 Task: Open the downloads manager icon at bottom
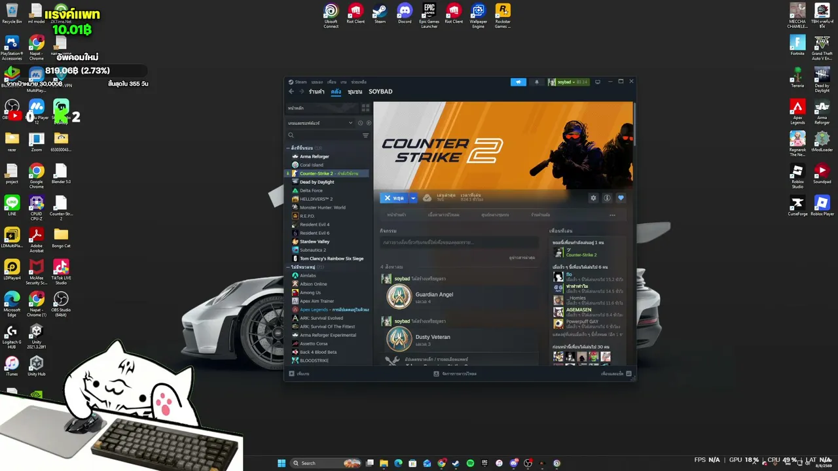coord(436,374)
